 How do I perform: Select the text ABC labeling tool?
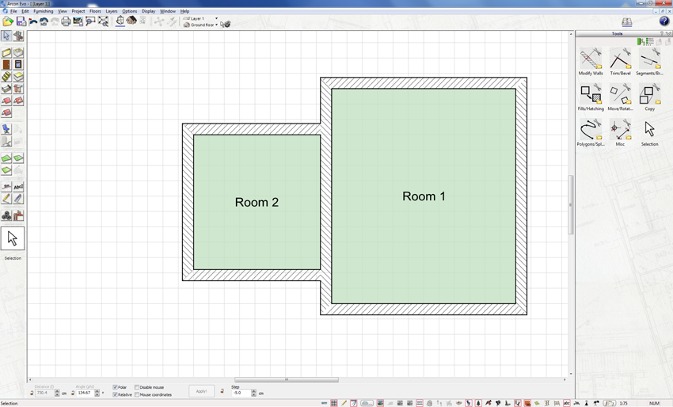[18, 187]
